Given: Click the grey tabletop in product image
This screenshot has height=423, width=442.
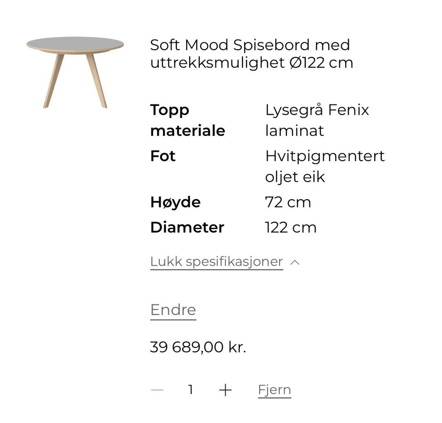Looking at the screenshot, I should point(75,44).
